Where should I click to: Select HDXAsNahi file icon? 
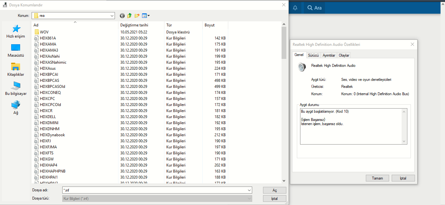coord(36,56)
